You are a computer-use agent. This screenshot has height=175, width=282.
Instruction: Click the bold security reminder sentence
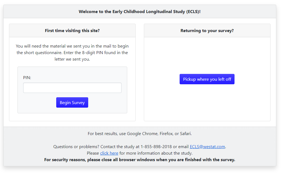tap(139, 160)
